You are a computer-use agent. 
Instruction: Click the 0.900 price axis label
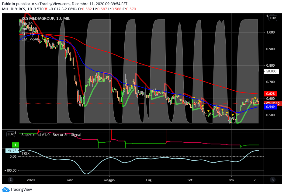[x=270, y=49]
